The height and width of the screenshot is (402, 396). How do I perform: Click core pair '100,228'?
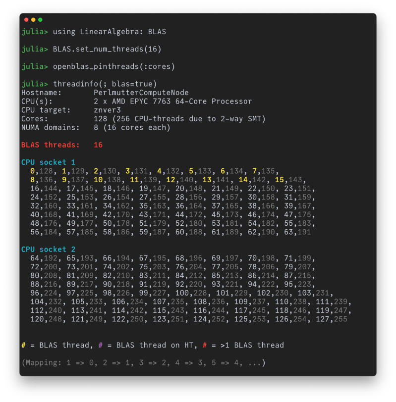191,293
